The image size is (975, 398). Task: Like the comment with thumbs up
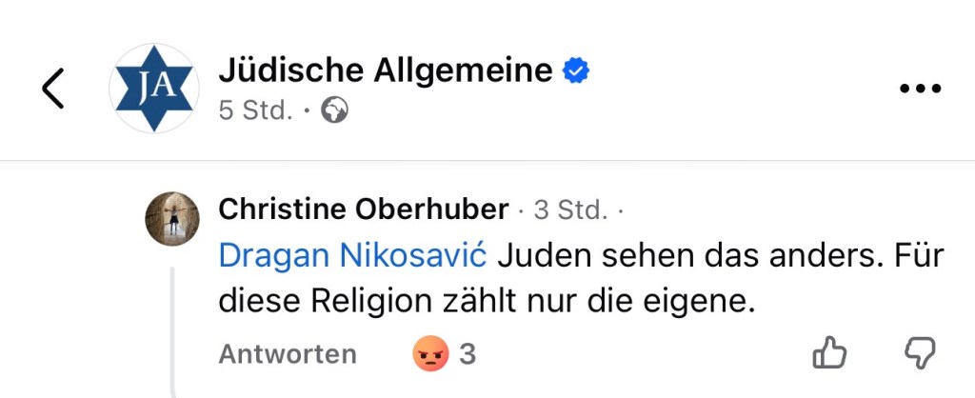829,354
